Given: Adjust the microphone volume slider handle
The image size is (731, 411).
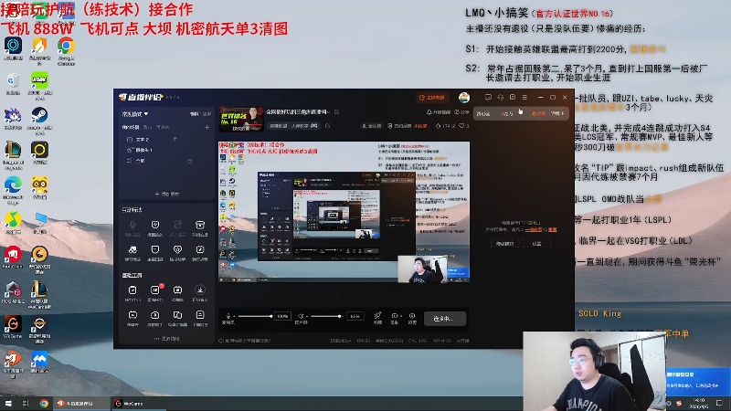Looking at the screenshot, I should point(270,316).
